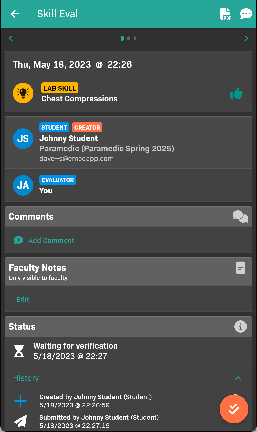Click the JS student avatar
Screen dimensions: 257x432
pyautogui.click(x=23, y=139)
